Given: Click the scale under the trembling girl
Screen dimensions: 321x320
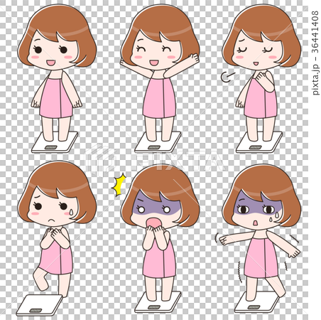Looking at the screenshot, I should click(x=257, y=302).
